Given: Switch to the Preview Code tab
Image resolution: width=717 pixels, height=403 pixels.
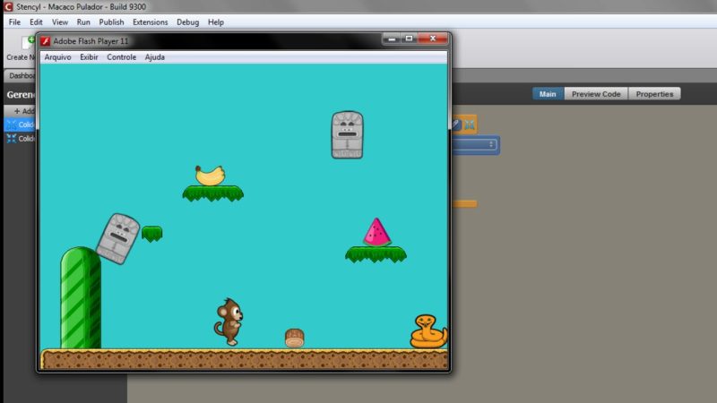Looking at the screenshot, I should tap(596, 94).
